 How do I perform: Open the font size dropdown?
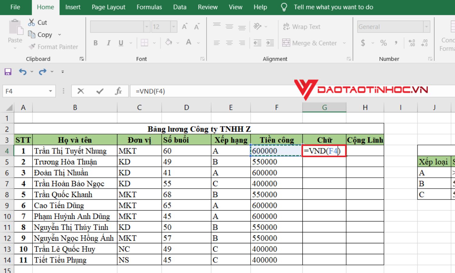(x=174, y=27)
